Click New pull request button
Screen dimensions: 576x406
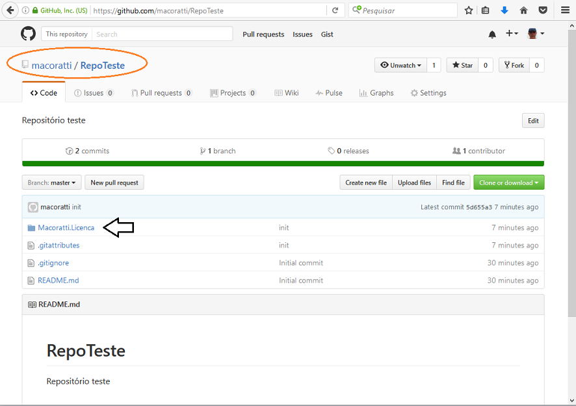pyautogui.click(x=114, y=183)
